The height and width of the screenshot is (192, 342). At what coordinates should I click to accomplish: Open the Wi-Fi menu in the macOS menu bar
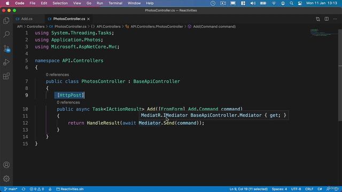(x=274, y=3)
